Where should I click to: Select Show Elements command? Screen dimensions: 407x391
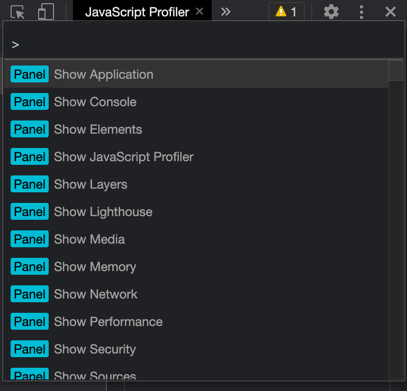click(196, 129)
